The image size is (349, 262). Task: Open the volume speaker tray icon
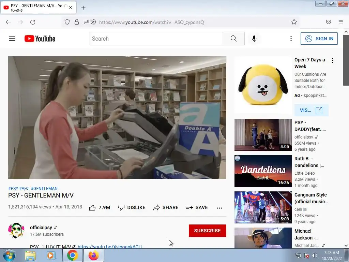click(x=315, y=256)
